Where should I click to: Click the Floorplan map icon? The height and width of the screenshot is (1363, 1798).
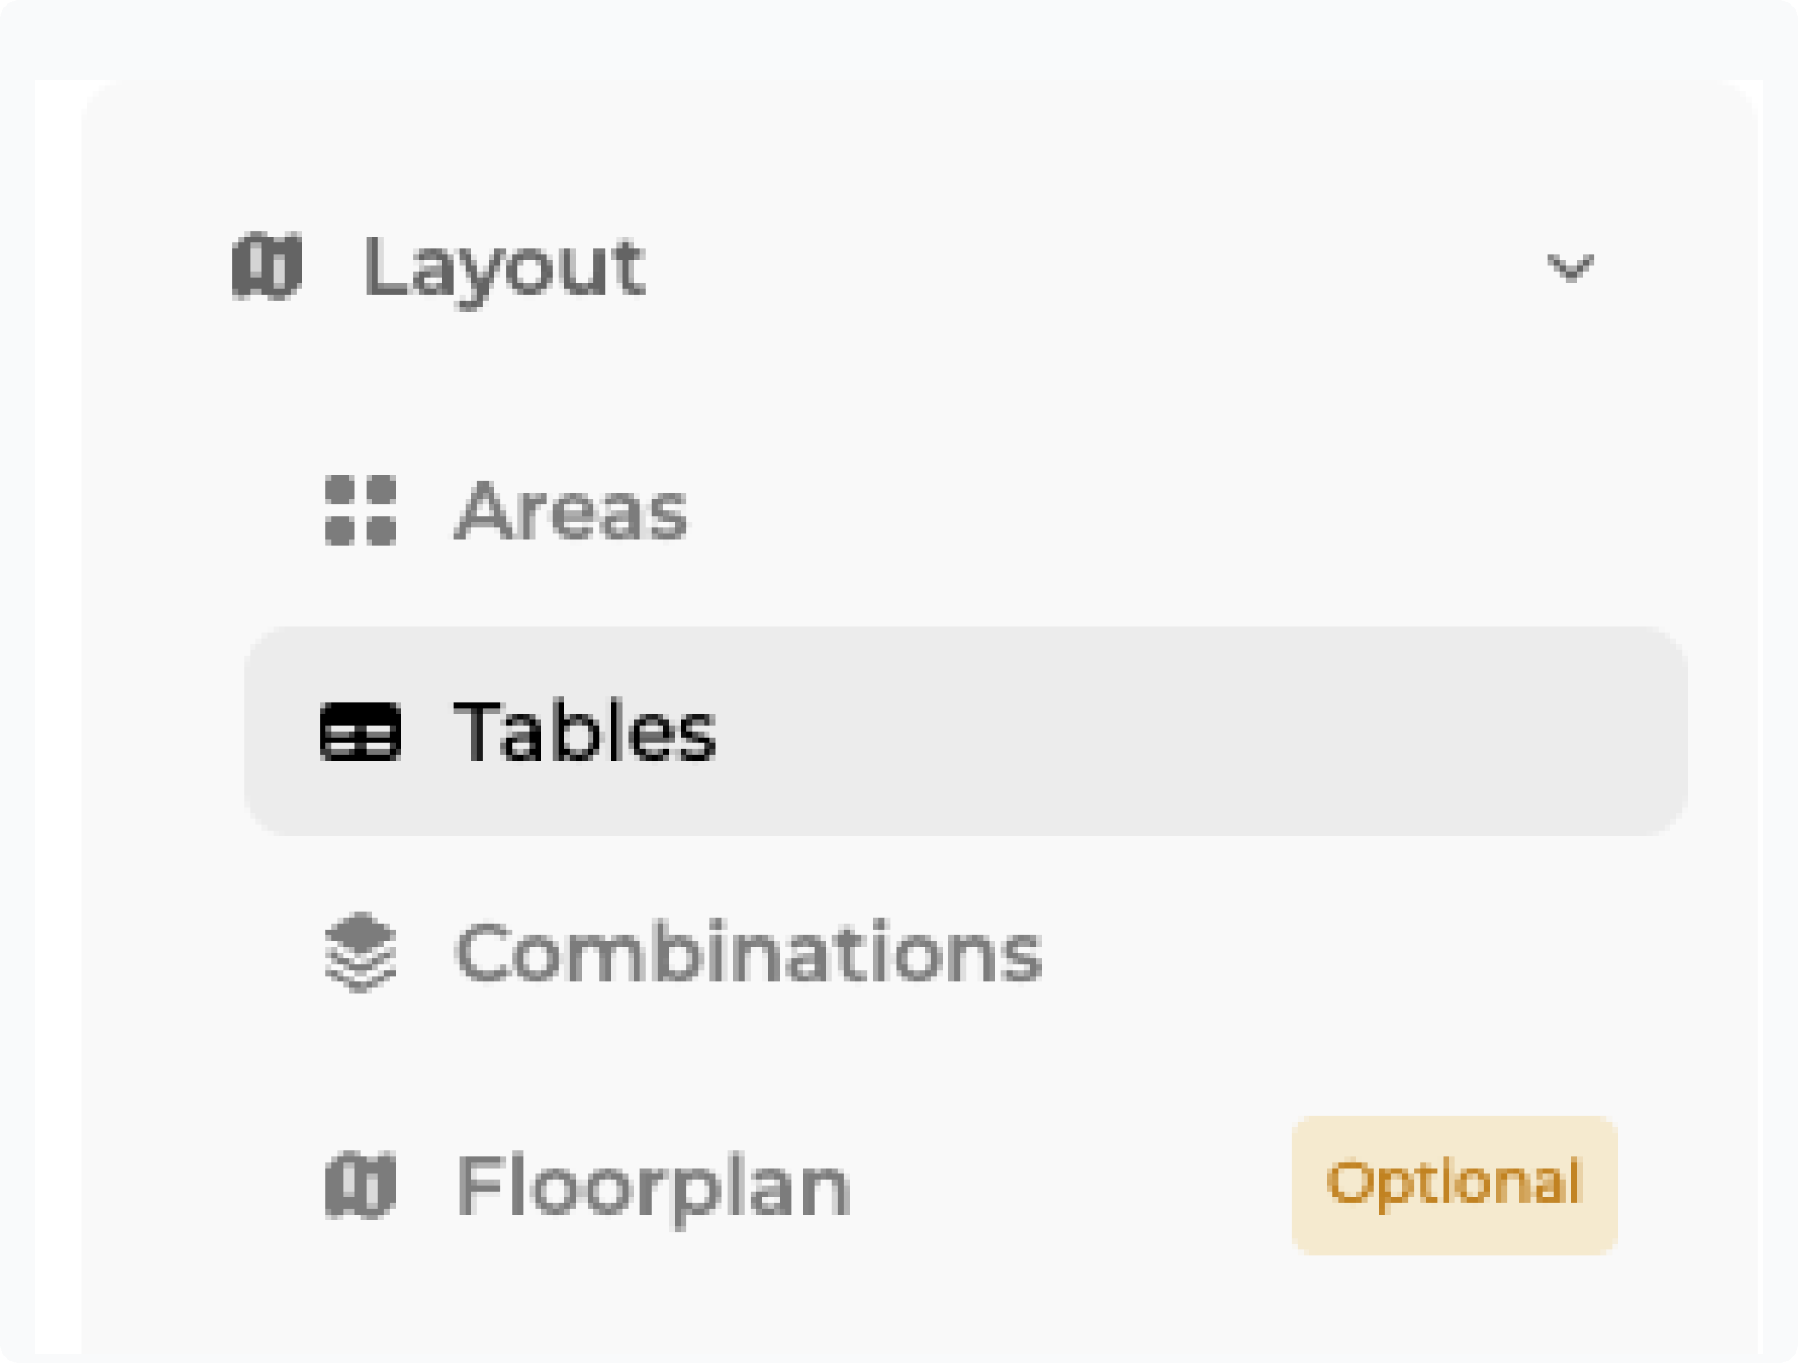[360, 1186]
